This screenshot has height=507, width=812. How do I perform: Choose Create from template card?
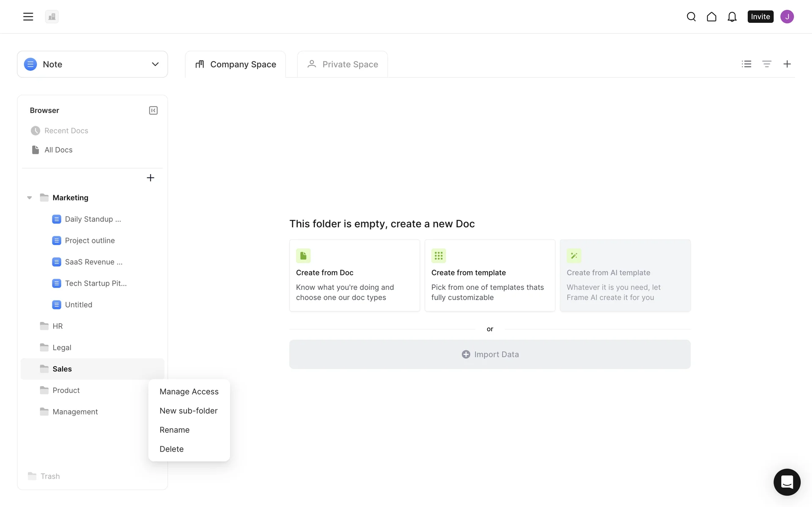[490, 275]
